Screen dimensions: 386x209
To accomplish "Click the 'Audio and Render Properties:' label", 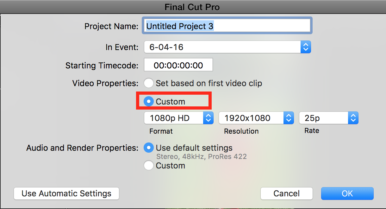I will (x=82, y=148).
